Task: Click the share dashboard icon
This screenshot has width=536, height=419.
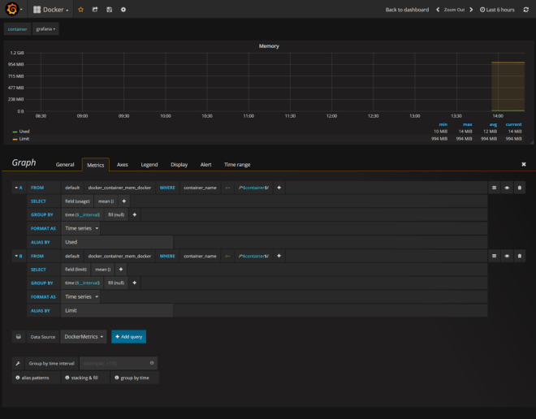Action: [x=95, y=10]
